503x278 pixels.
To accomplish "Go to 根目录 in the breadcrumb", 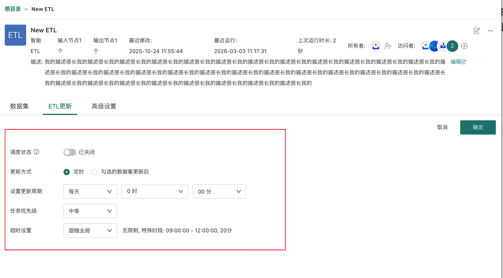I will pyautogui.click(x=13, y=9).
